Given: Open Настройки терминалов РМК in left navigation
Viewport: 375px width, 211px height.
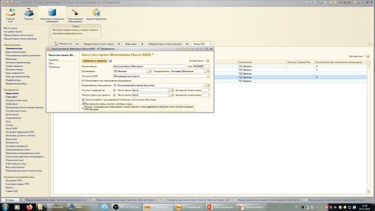Looking at the screenshot, I should tap(19, 132).
